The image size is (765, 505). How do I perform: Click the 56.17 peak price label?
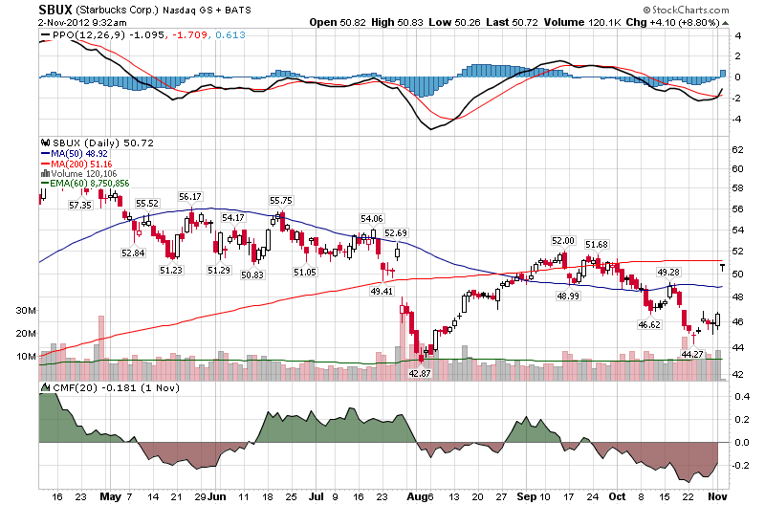pyautogui.click(x=189, y=197)
